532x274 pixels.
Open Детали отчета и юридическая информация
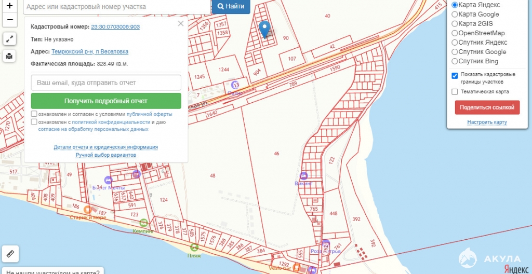(x=106, y=147)
